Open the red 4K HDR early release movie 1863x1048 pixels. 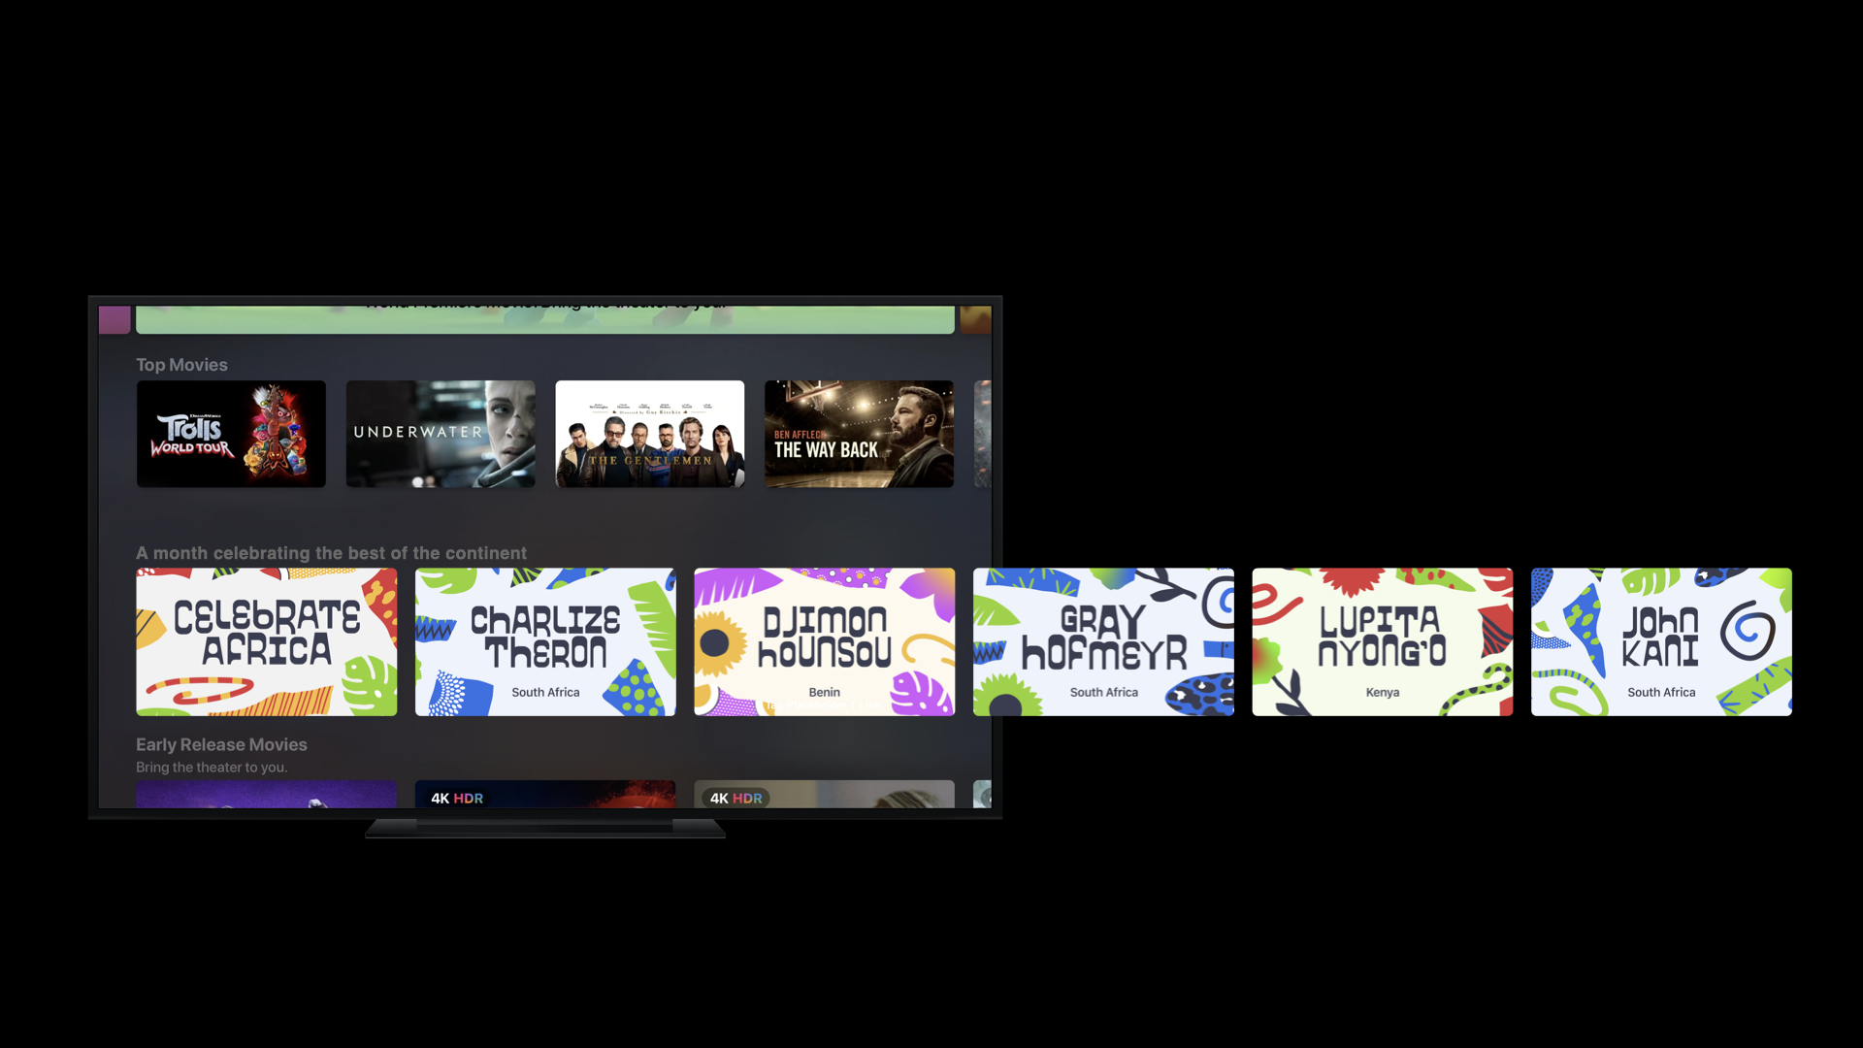pyautogui.click(x=545, y=794)
